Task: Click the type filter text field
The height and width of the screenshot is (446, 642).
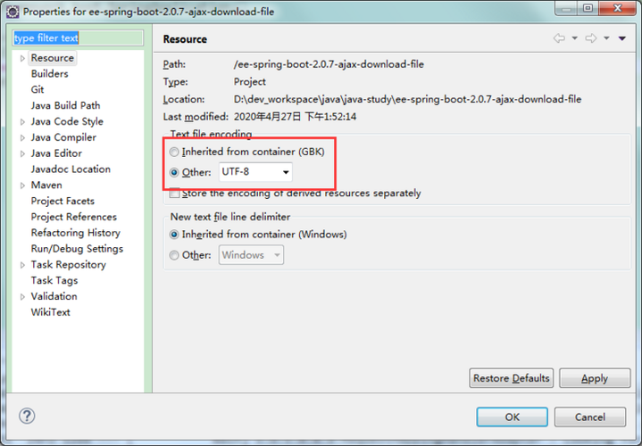Action: [78, 38]
